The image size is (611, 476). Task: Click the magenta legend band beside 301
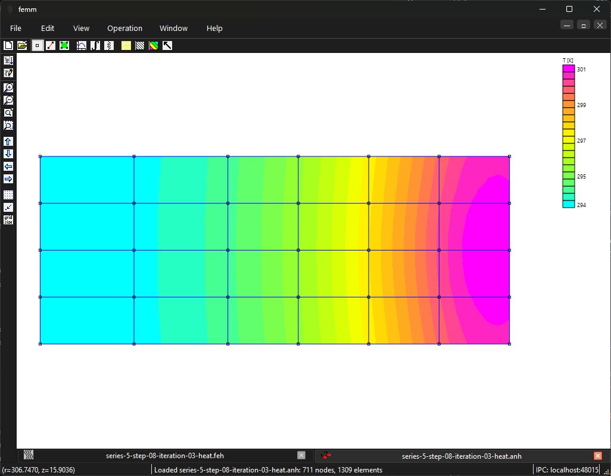point(569,68)
